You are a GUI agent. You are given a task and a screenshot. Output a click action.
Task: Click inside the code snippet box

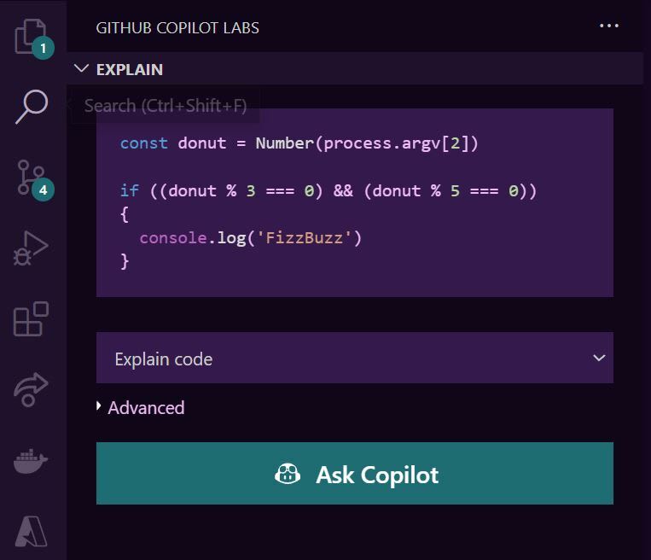[355, 202]
